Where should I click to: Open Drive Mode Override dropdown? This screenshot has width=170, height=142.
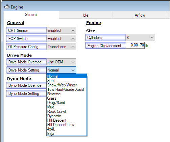point(61,62)
